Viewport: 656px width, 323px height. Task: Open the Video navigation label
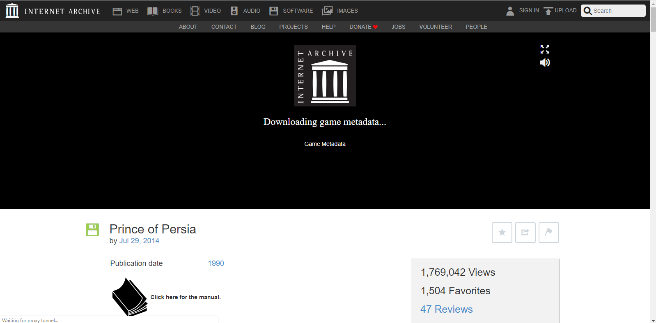pyautogui.click(x=213, y=11)
